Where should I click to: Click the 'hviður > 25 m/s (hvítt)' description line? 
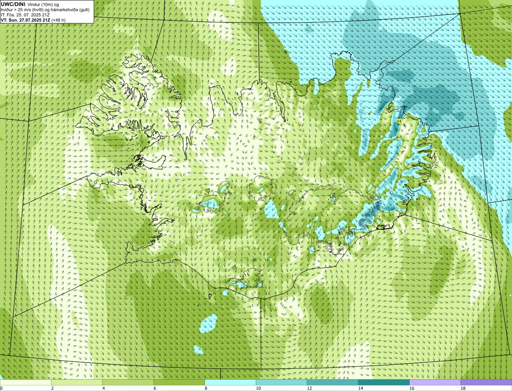point(45,9)
